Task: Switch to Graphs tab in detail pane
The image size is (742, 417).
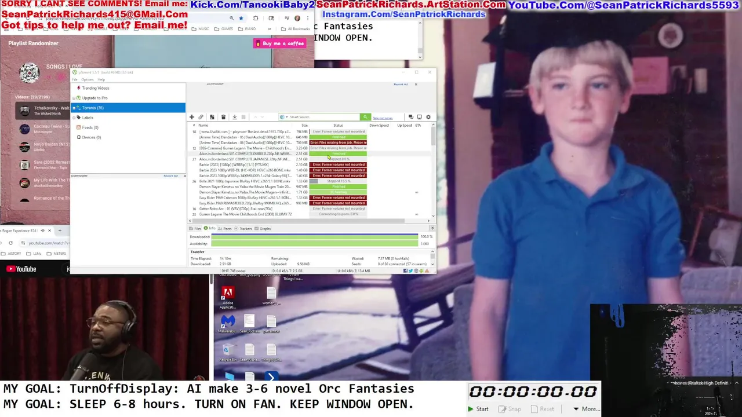Action: (x=263, y=229)
